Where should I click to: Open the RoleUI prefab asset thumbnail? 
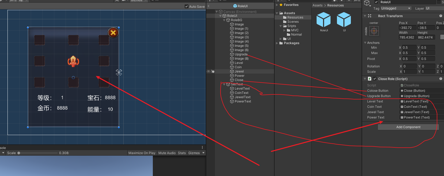pyautogui.click(x=324, y=20)
